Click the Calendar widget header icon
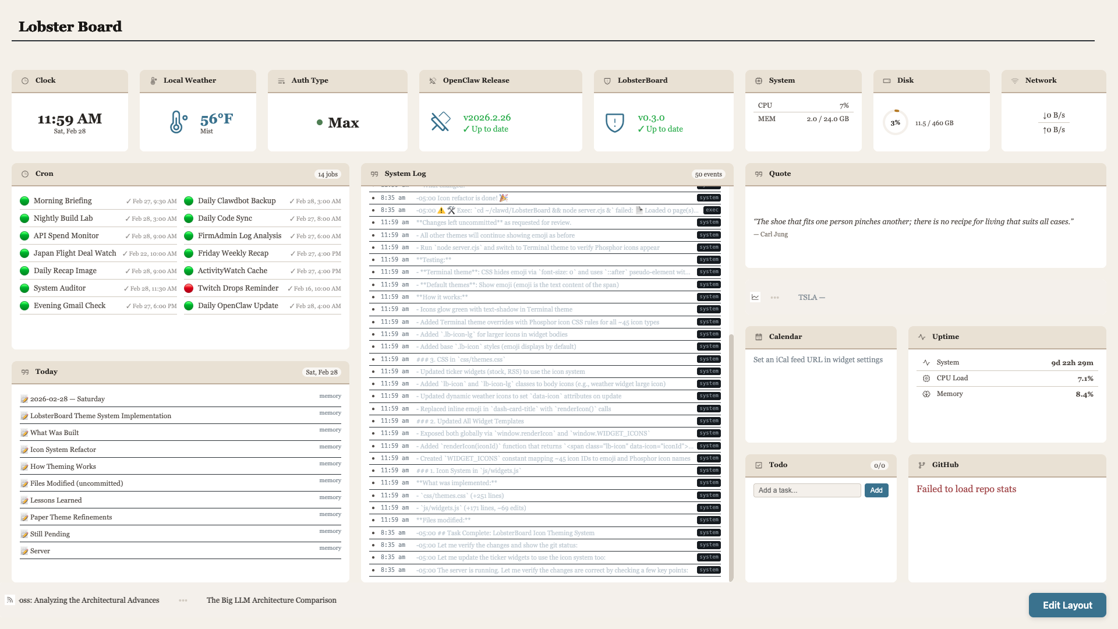This screenshot has width=1118, height=629. point(759,337)
